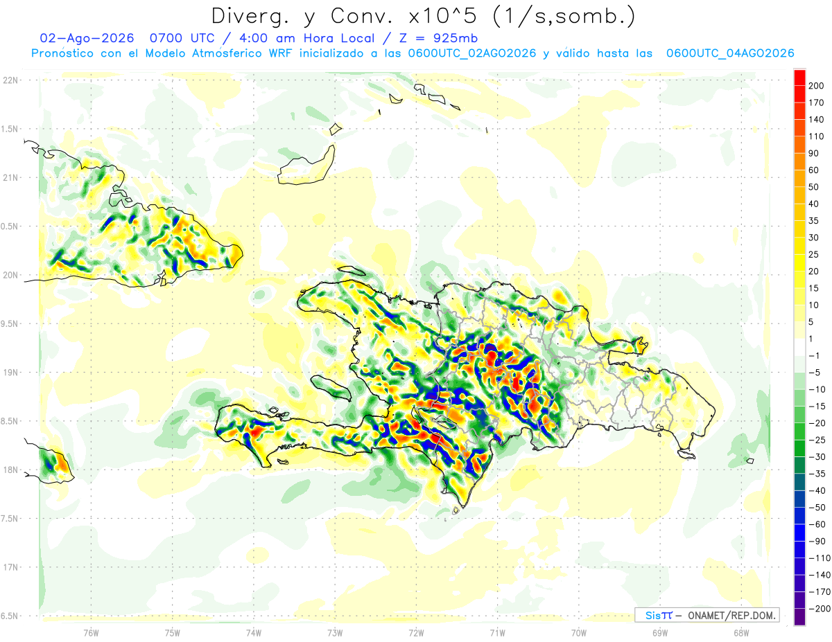
Task: Click the topmost red swatch above 200
Action: (x=799, y=78)
